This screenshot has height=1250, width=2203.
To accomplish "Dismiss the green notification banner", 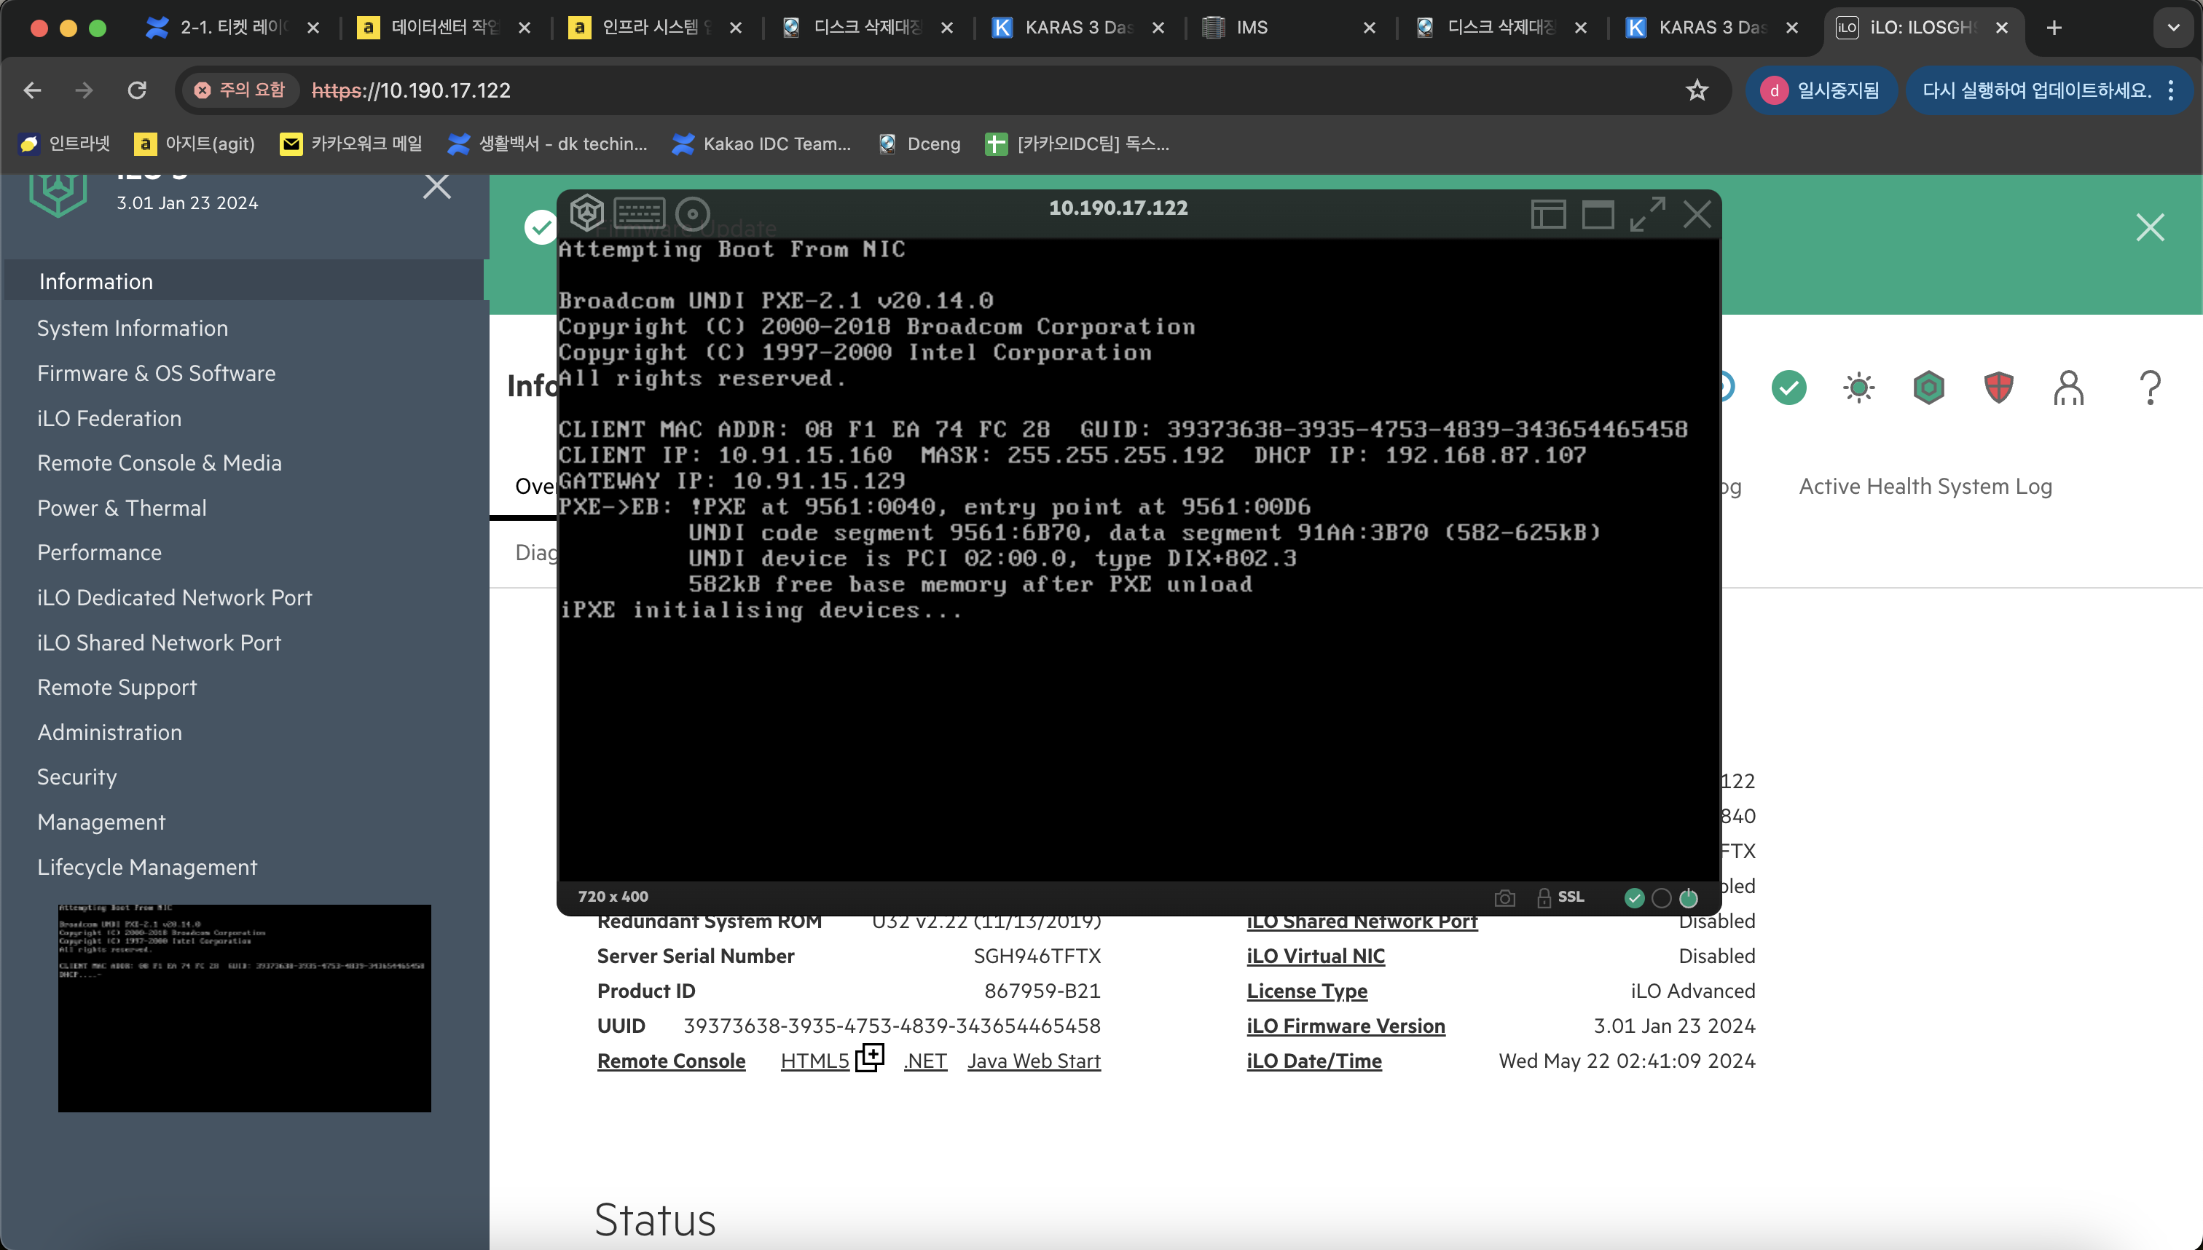I will [2150, 227].
